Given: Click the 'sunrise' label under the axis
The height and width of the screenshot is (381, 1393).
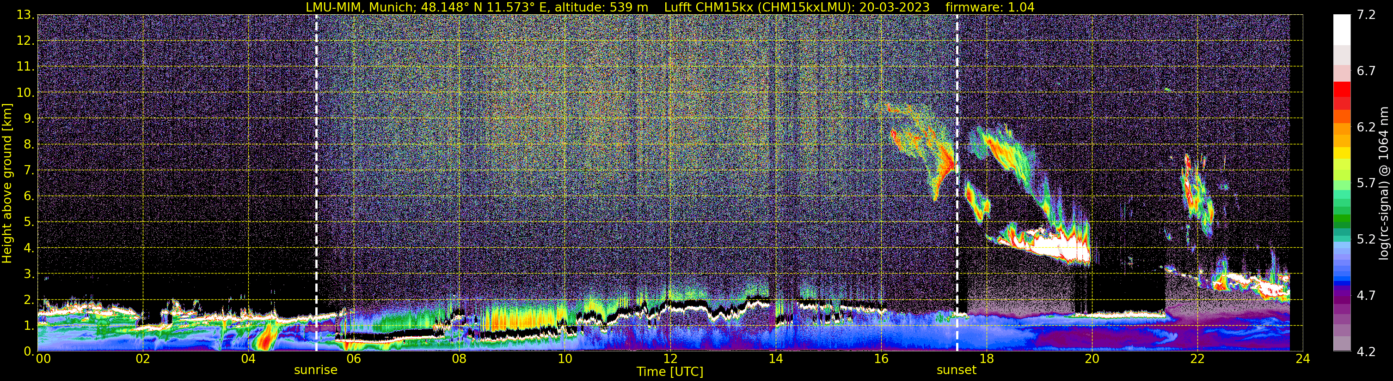Looking at the screenshot, I should (316, 370).
